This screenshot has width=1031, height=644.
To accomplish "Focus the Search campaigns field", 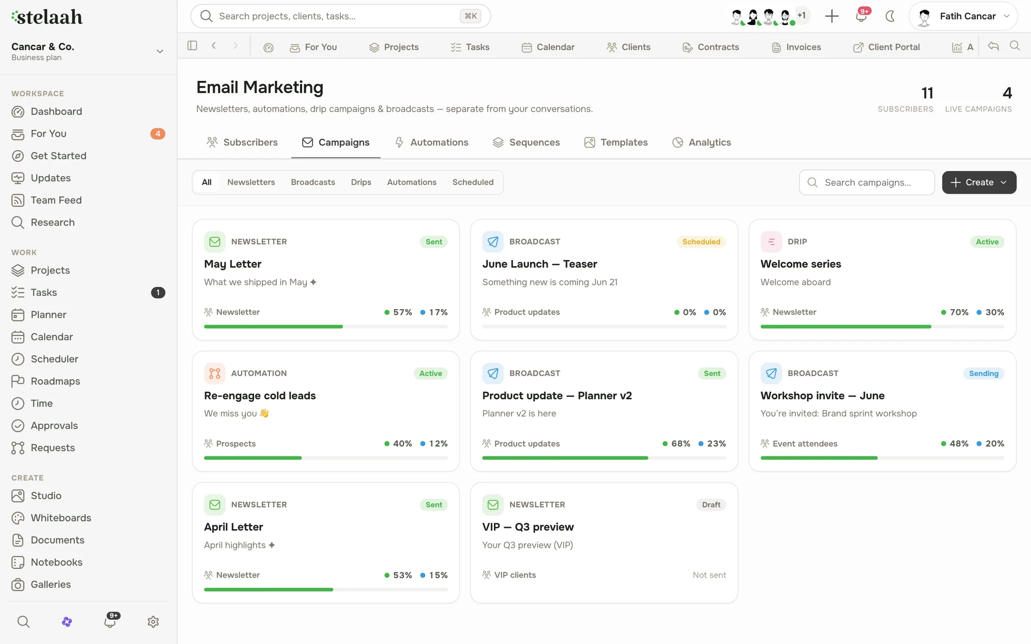I will tap(867, 182).
